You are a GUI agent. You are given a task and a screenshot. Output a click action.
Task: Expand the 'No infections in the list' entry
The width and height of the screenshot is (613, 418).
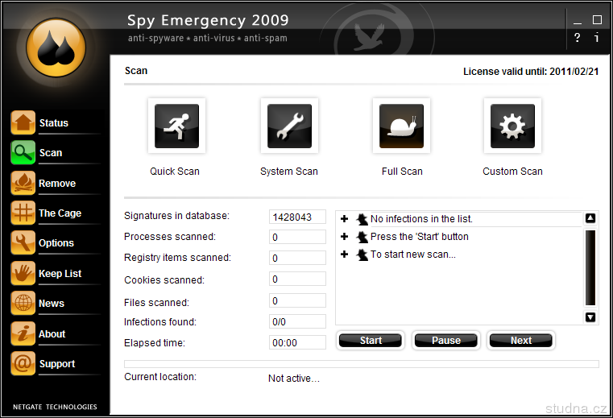[x=344, y=219]
